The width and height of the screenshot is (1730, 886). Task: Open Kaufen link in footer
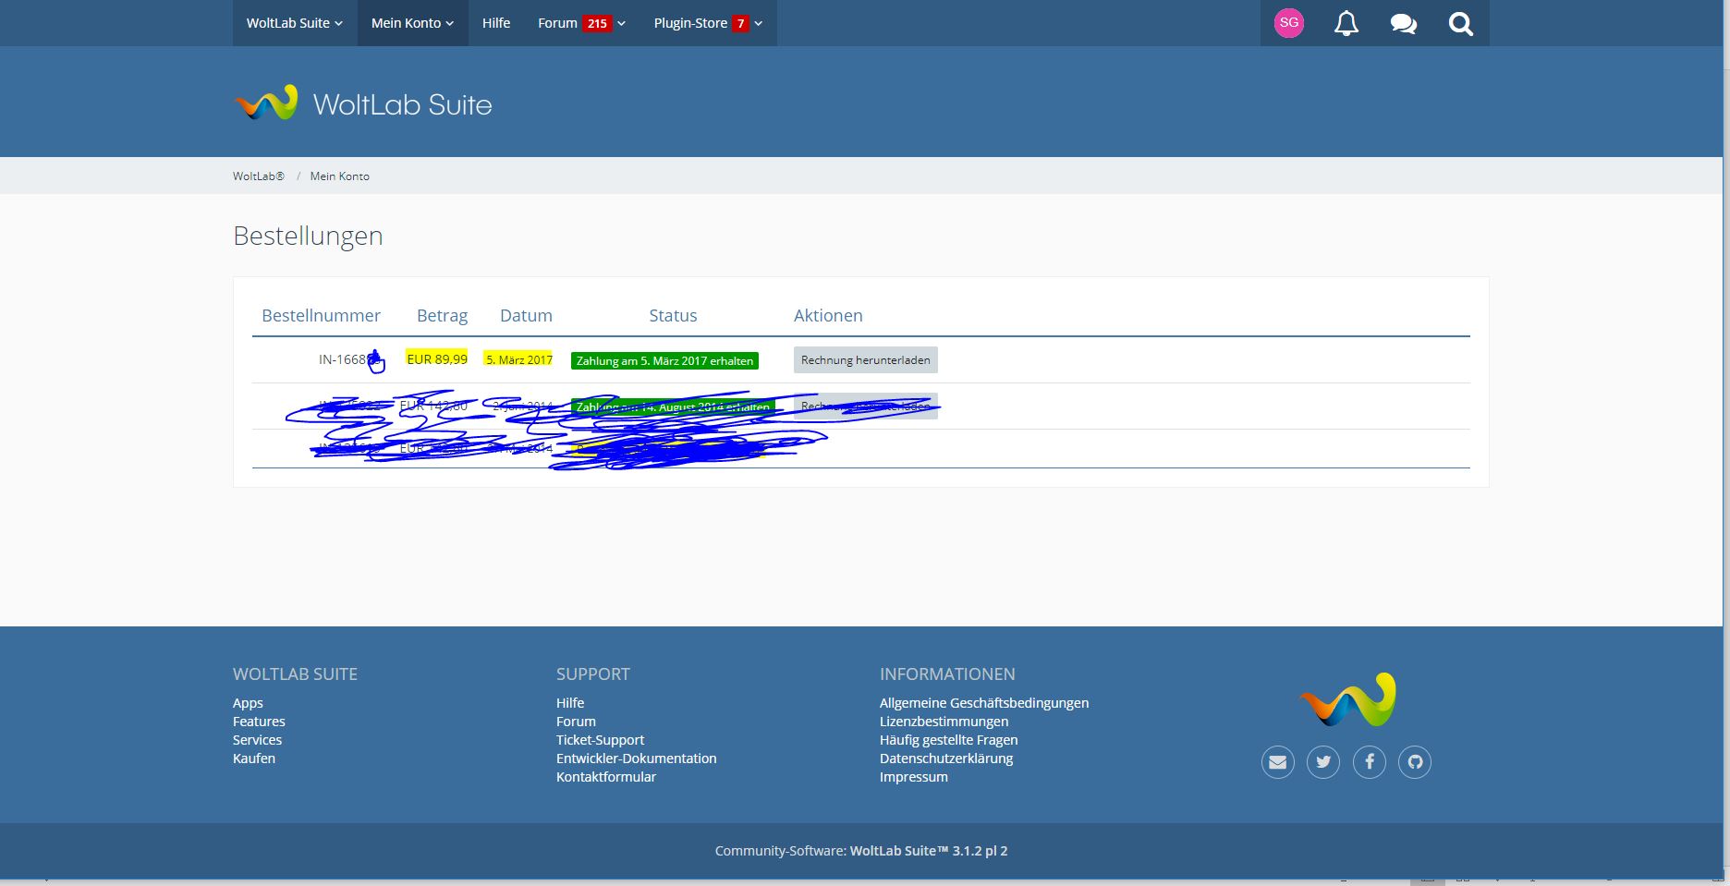pos(254,759)
